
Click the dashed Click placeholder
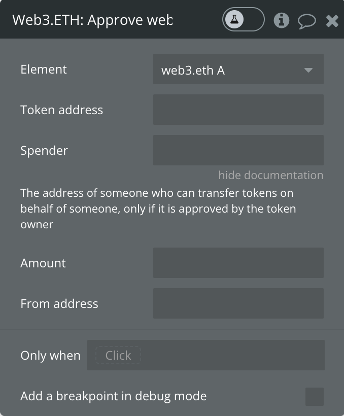point(118,355)
